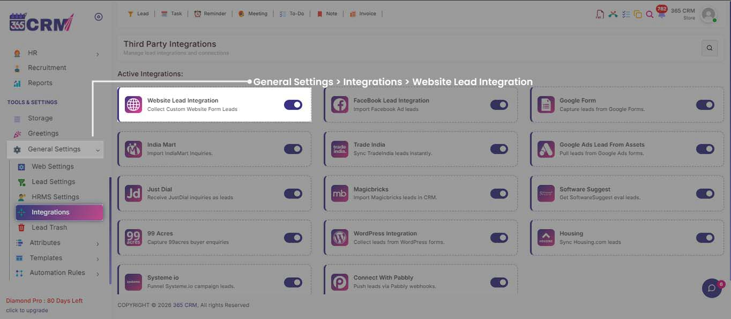Expand the Templates chevron
Image resolution: width=731 pixels, height=319 pixels.
point(98,259)
